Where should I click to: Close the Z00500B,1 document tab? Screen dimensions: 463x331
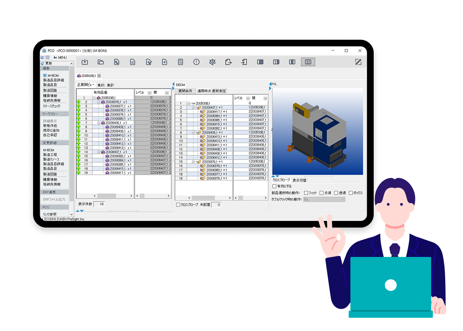(x=99, y=76)
